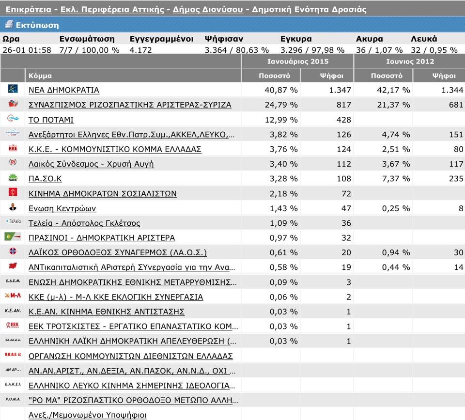Open Κ.Κ.Ε. - ΚΟΜΜΟΥΝΙΣΤΙΚΟ ΚΟΜΜΑ ΕΛΛΑΔΑΣ link
This screenshot has height=420, width=465.
tap(115, 149)
